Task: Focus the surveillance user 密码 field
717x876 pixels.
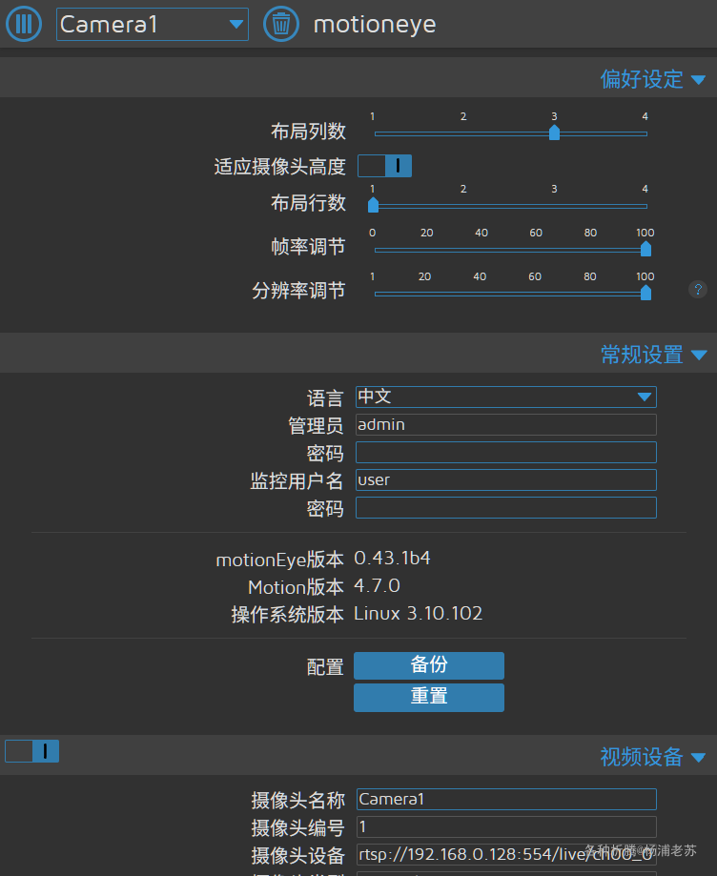Action: [x=505, y=508]
